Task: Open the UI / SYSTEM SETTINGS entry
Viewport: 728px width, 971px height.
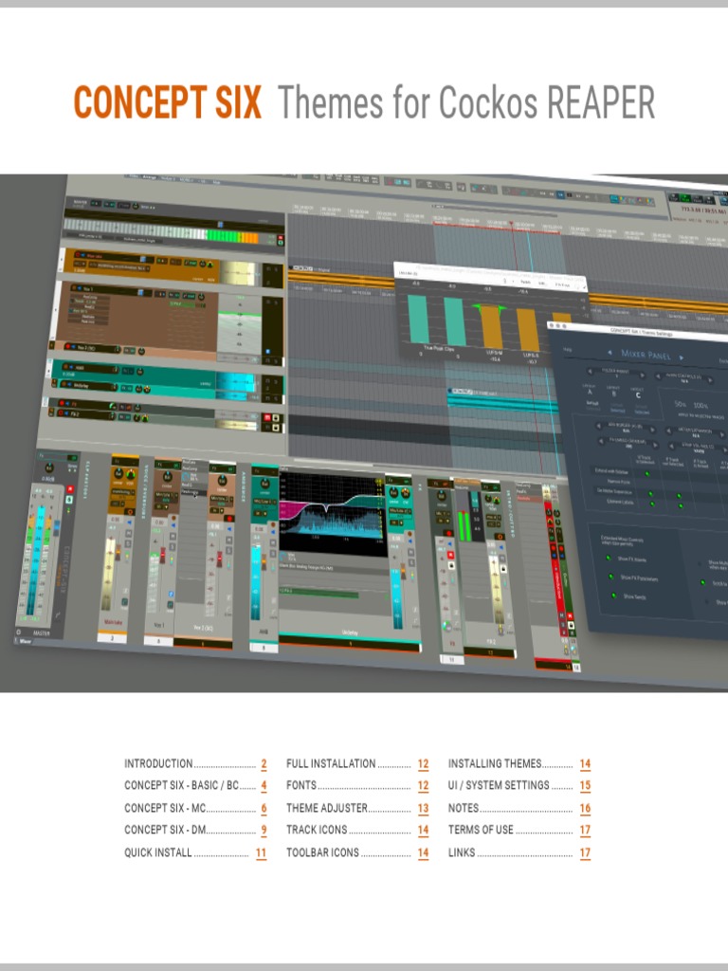Action: click(x=519, y=785)
